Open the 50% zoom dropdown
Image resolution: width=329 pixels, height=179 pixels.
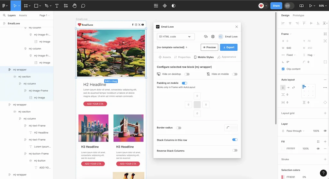322,6
